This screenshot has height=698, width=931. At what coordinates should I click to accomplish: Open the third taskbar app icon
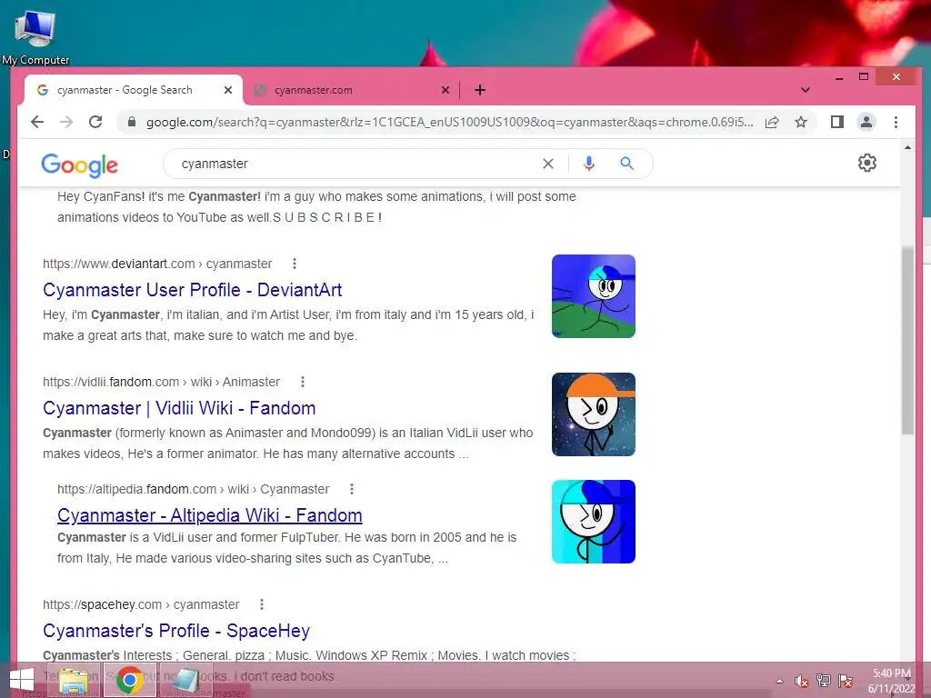185,680
